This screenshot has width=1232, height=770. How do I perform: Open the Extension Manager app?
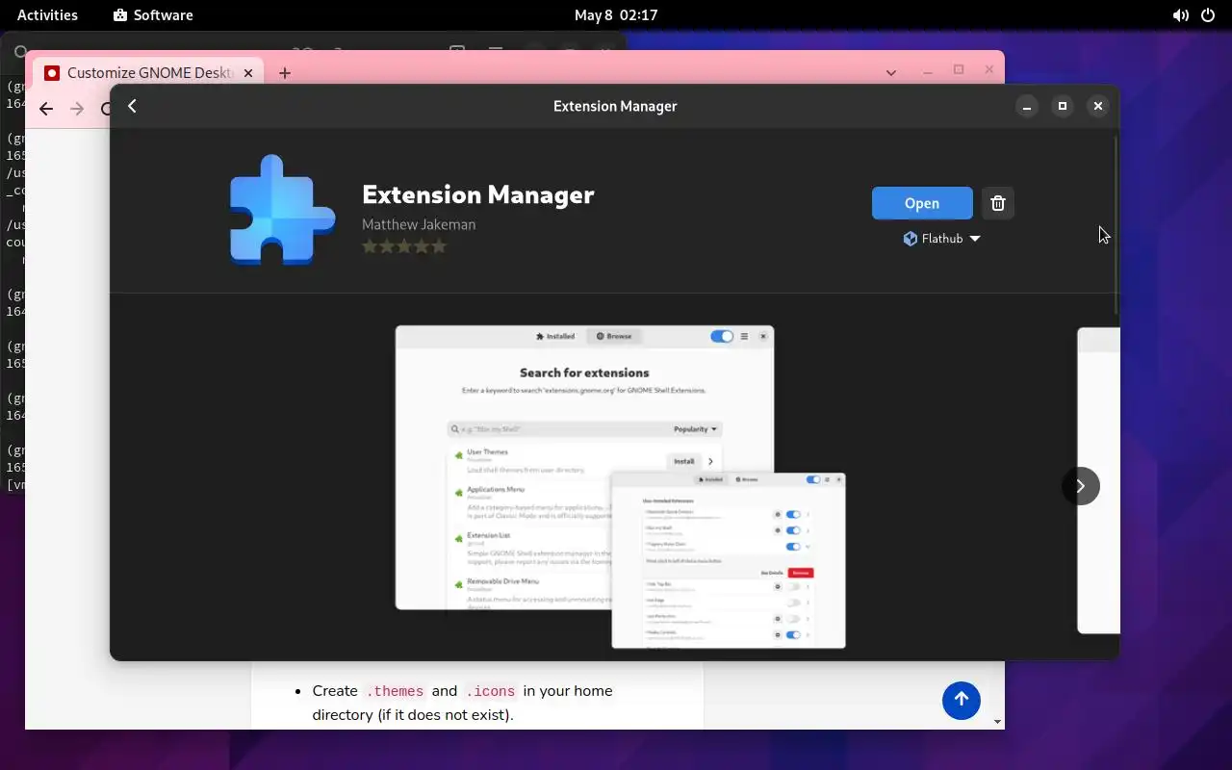pyautogui.click(x=922, y=203)
